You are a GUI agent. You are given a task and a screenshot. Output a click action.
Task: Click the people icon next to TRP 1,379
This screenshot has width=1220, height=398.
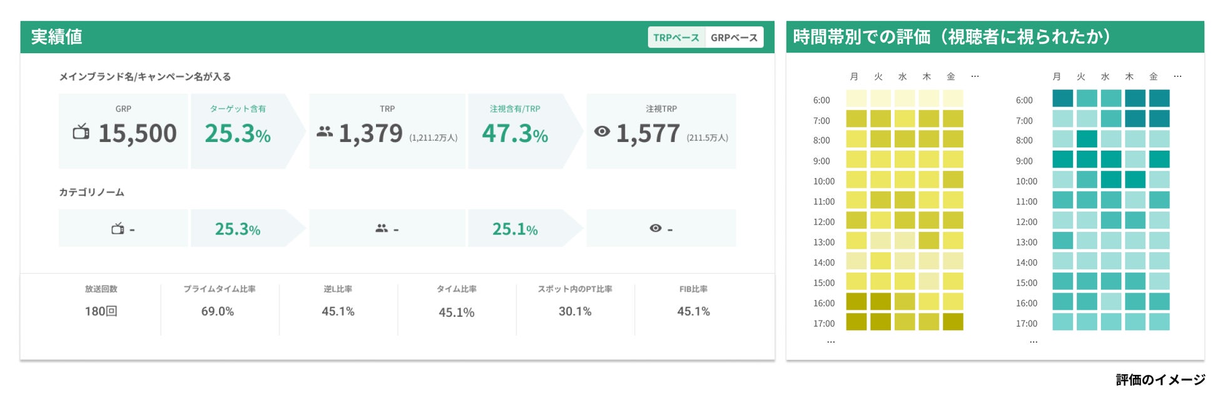pos(325,131)
